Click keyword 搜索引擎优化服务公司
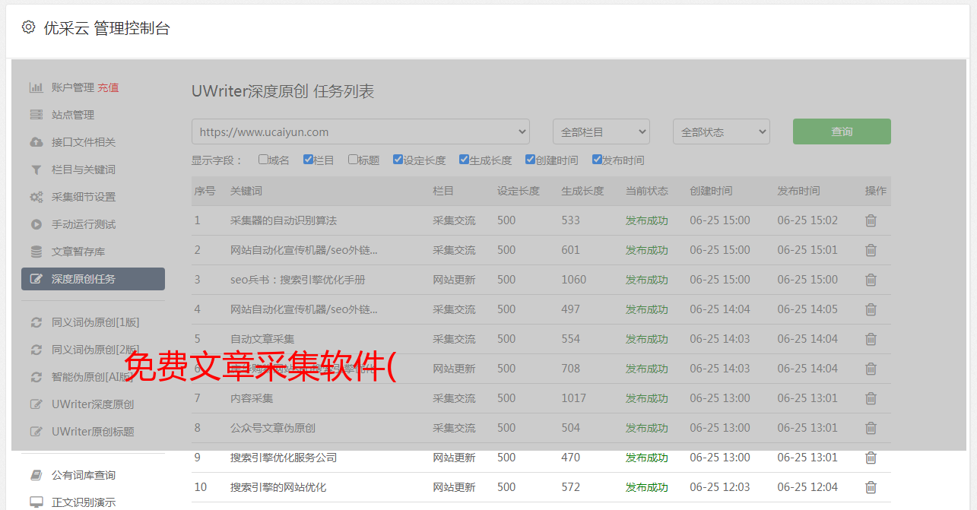This screenshot has height=510, width=977. pos(284,458)
